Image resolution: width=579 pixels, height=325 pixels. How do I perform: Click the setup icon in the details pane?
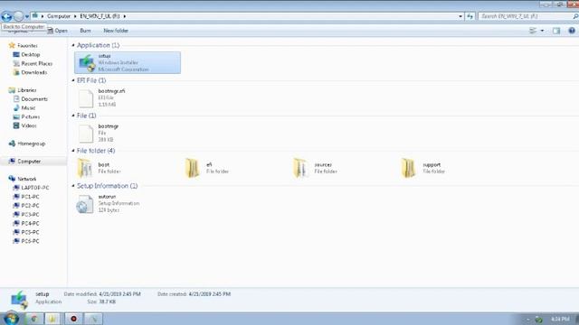19,299
